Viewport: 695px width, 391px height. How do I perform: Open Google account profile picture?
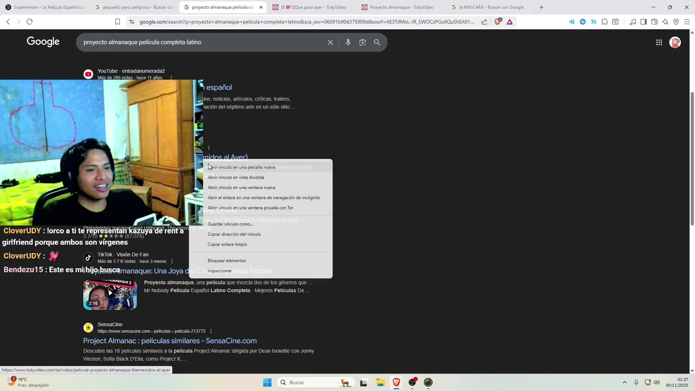675,42
